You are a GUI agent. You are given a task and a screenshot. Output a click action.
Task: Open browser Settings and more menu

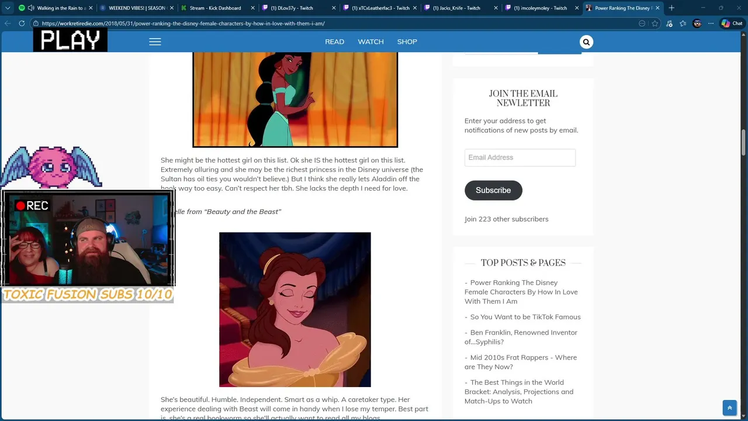[x=711, y=23]
